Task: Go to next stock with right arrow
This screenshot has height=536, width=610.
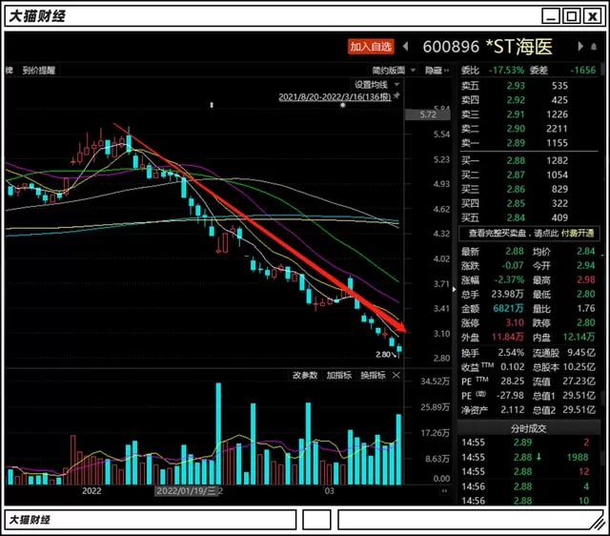Action: (580, 47)
